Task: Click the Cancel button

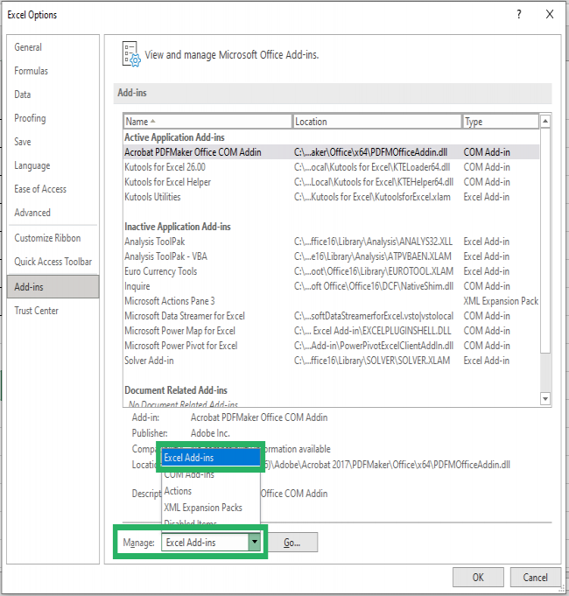Action: coord(535,578)
